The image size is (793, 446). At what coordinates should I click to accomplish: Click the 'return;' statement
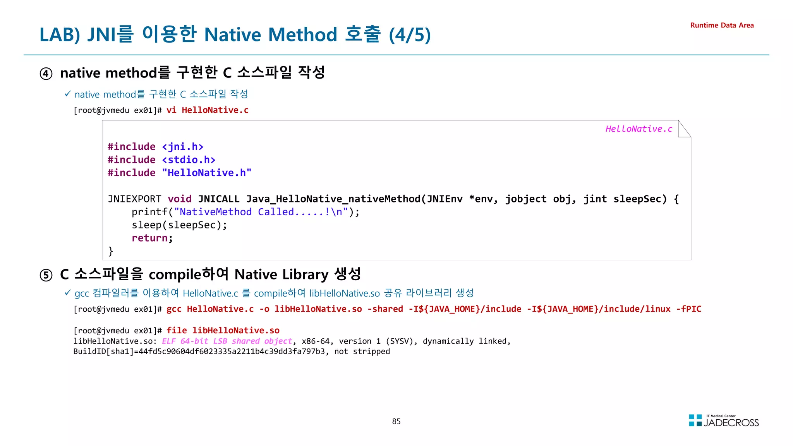click(x=152, y=238)
